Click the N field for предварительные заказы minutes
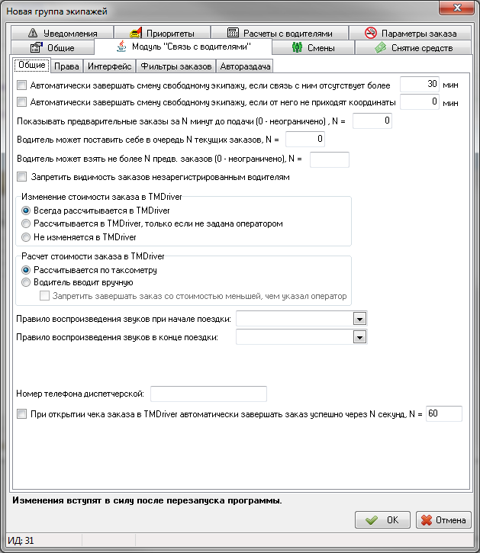 click(x=372, y=121)
